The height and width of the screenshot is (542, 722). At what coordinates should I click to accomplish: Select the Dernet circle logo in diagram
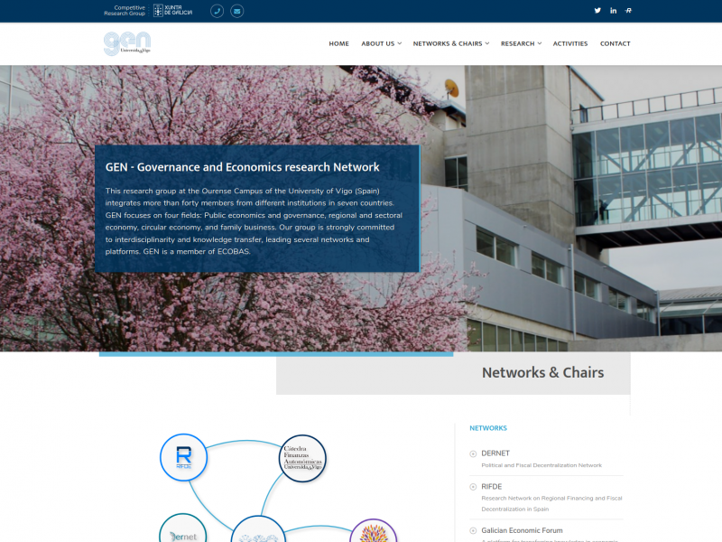(183, 528)
